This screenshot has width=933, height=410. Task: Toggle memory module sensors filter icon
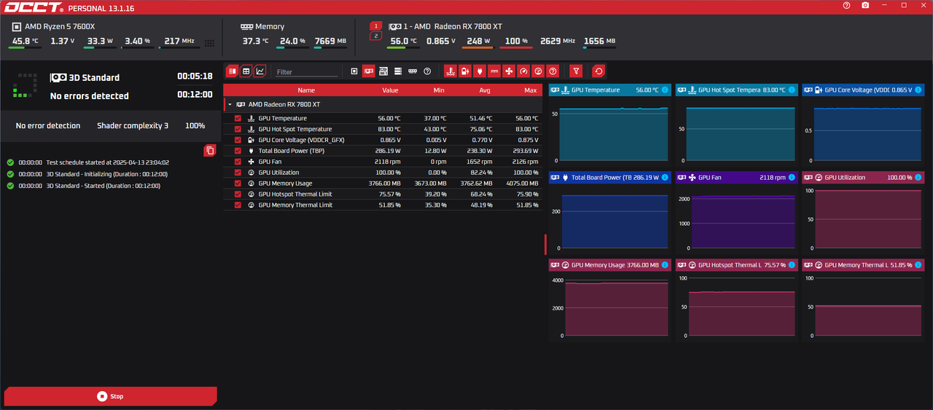(x=413, y=71)
